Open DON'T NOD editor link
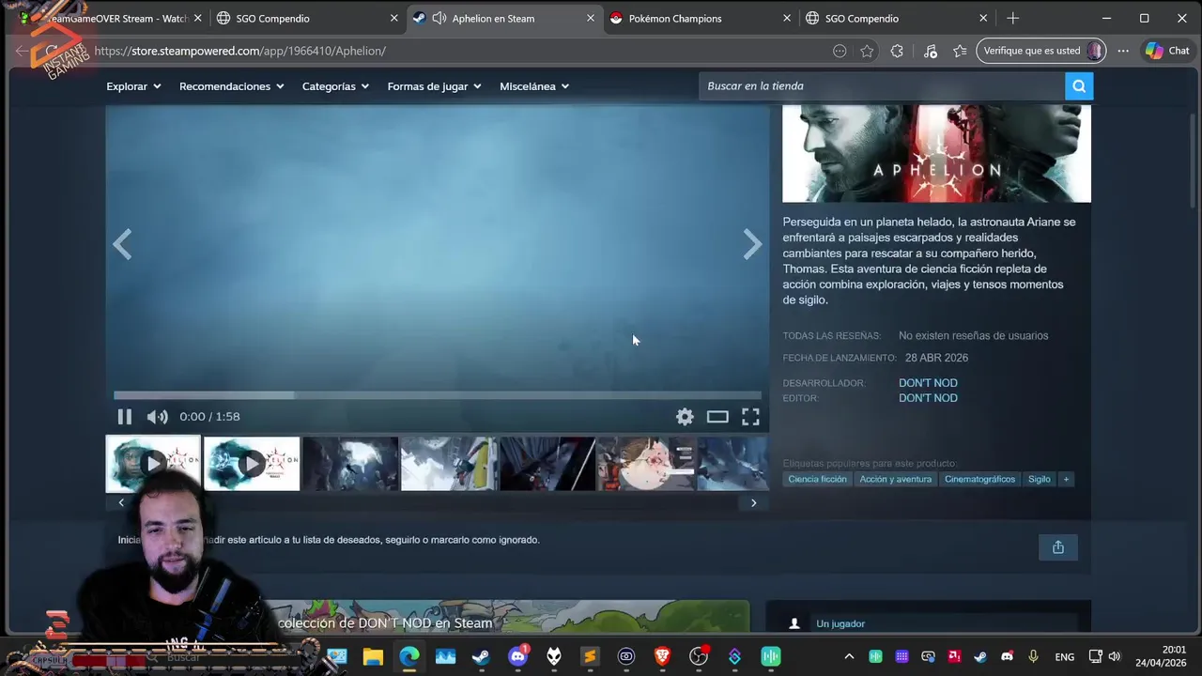The image size is (1202, 676). 928,398
